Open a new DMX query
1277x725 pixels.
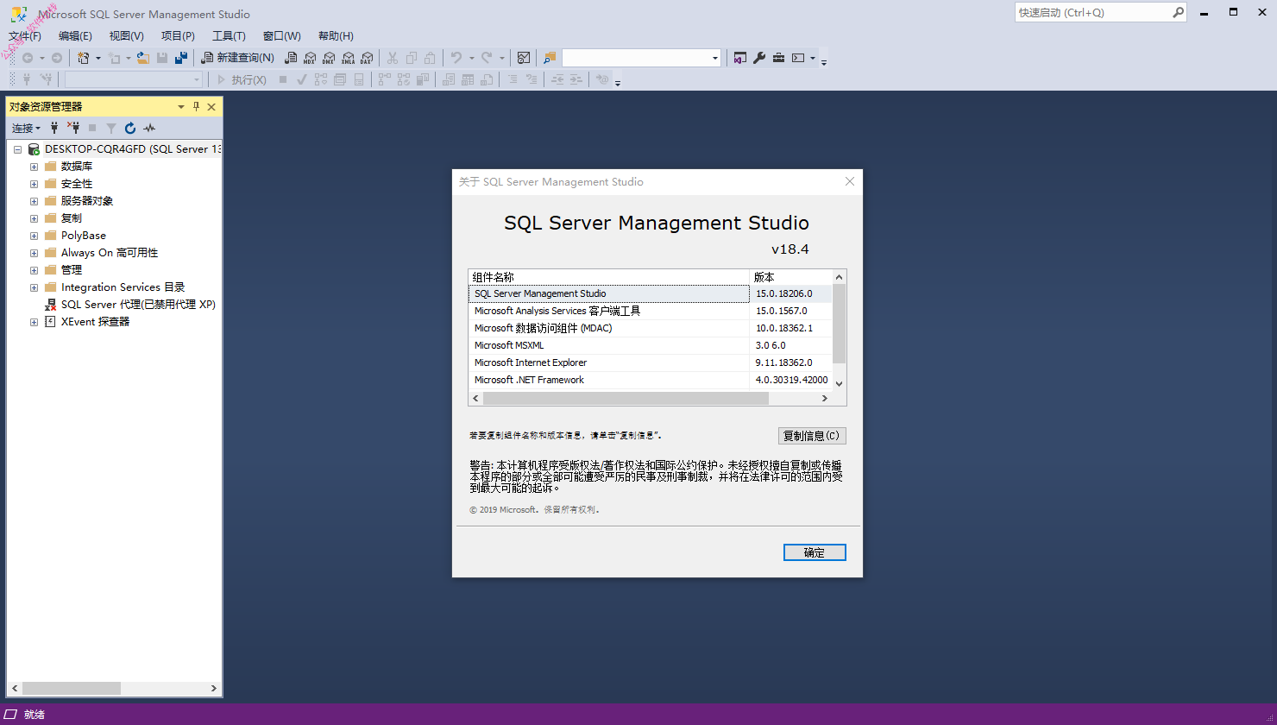tap(329, 58)
